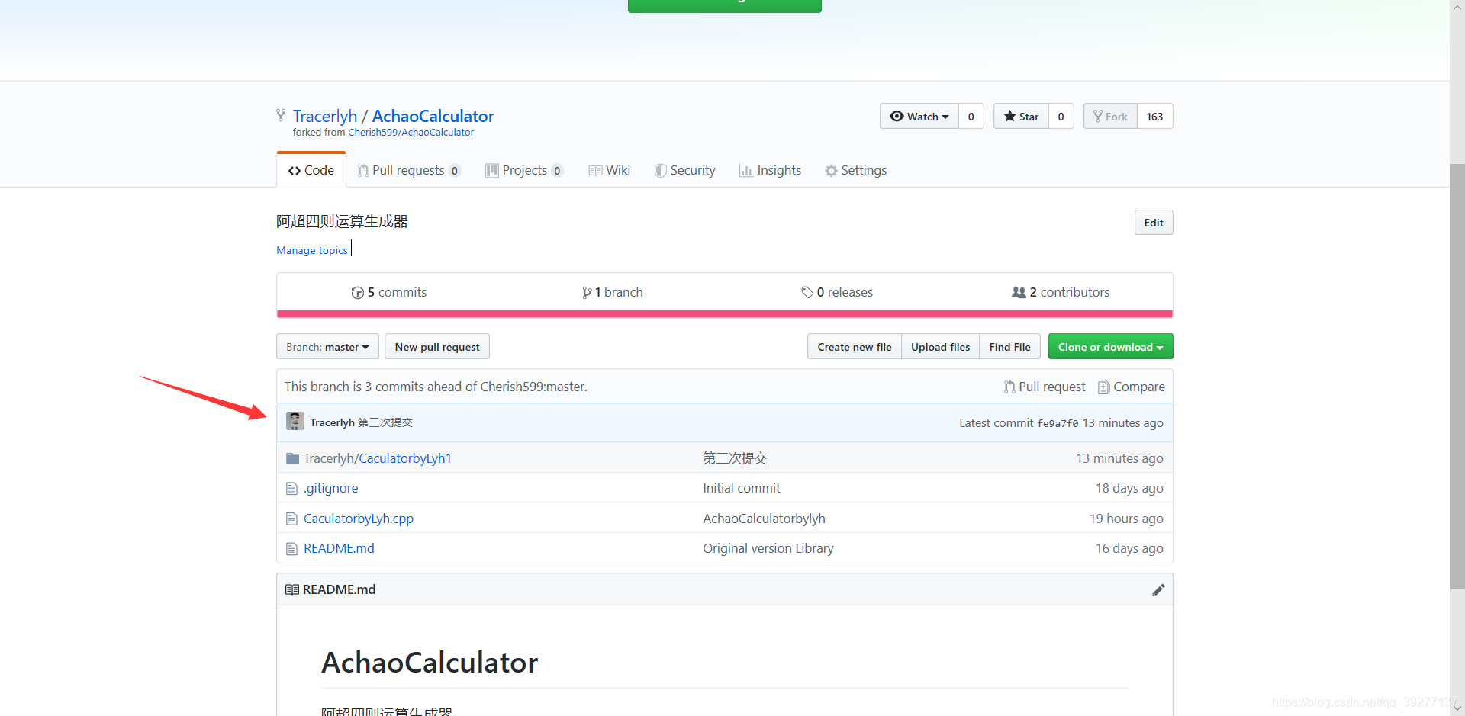The width and height of the screenshot is (1465, 716).
Task: Open the Tracerlyh user link in the title
Action: tap(325, 116)
